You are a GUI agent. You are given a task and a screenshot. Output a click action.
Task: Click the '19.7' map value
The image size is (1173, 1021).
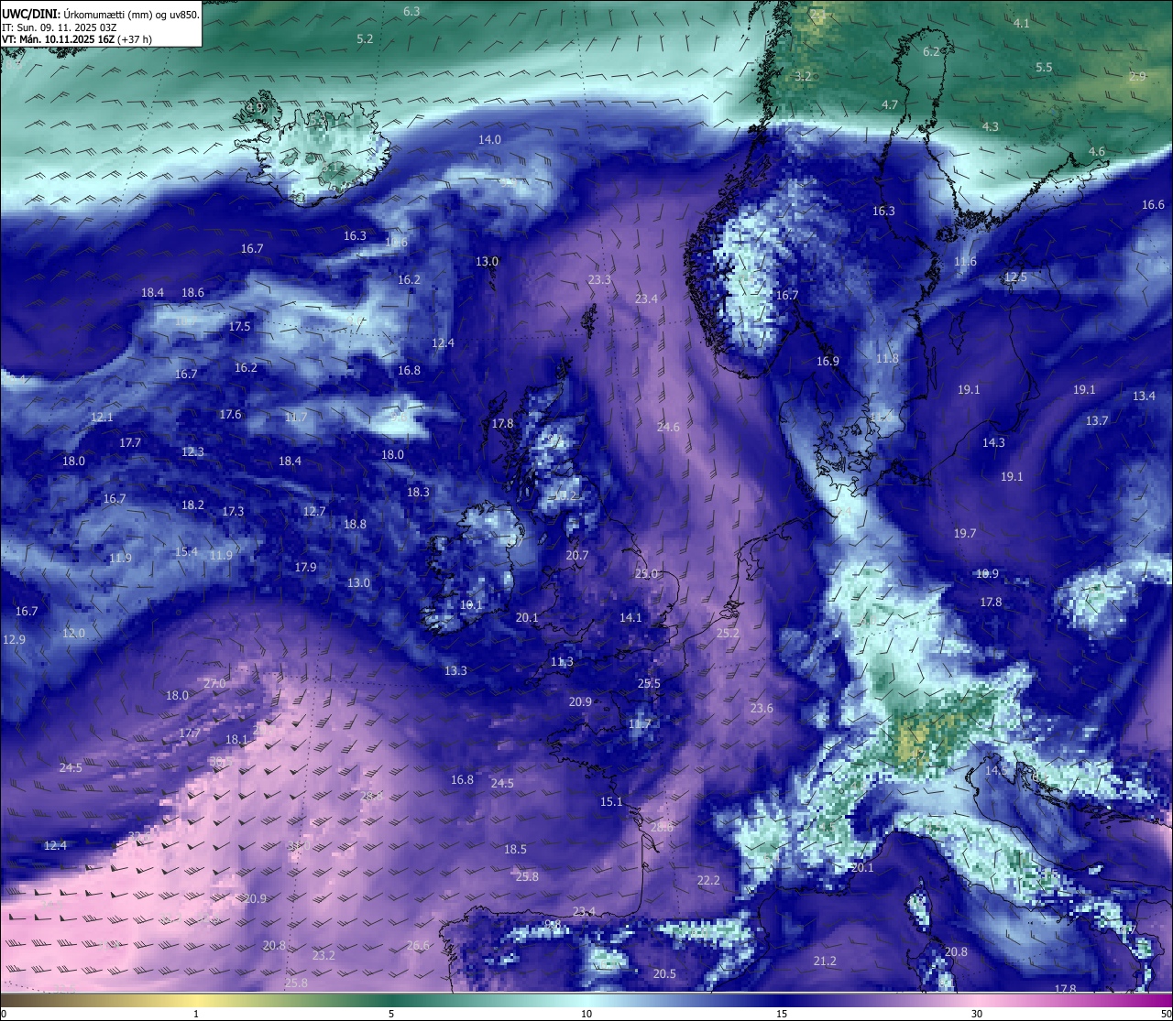[x=965, y=533]
